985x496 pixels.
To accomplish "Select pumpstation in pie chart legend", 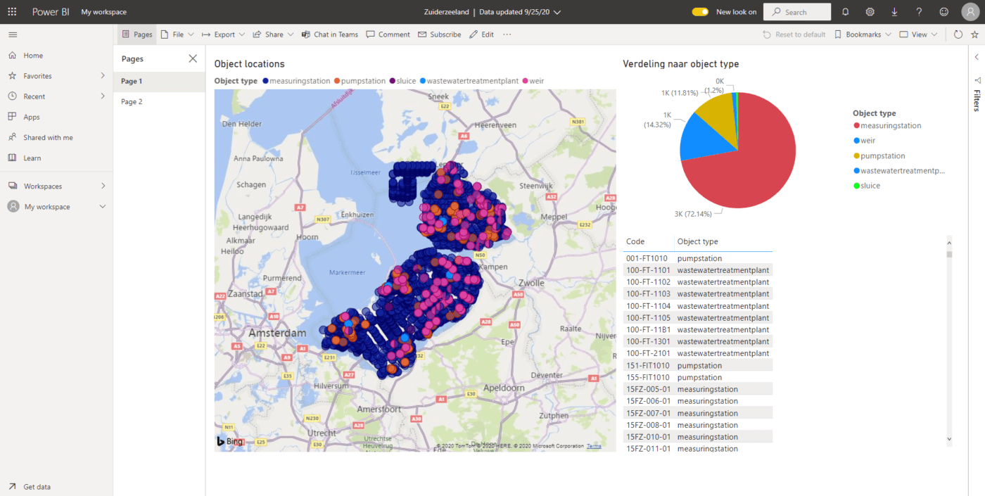I will pos(879,156).
